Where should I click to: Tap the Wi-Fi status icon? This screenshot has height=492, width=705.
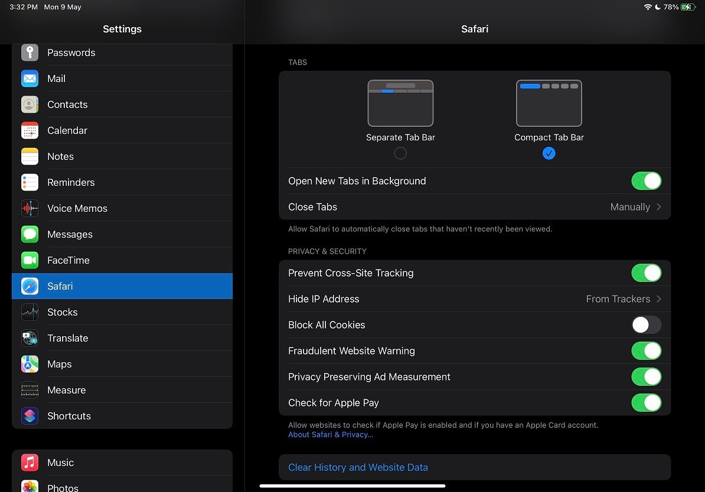[648, 7]
